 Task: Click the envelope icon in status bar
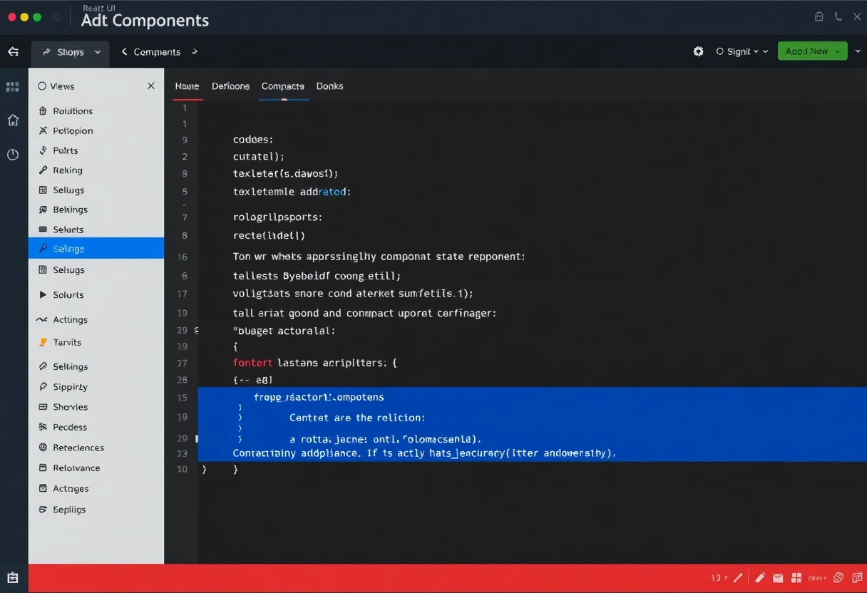pos(778,578)
